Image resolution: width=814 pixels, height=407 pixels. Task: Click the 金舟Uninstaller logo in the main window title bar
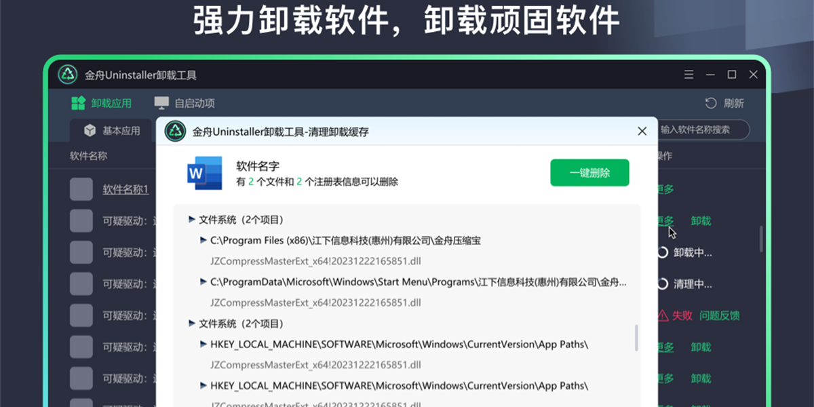(68, 75)
